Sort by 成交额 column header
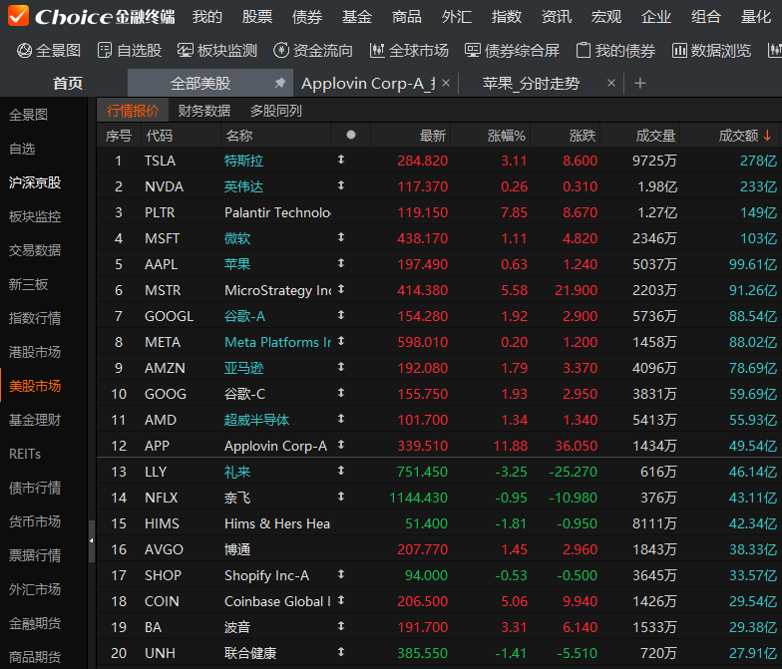Viewport: 782px width, 669px height. [738, 136]
